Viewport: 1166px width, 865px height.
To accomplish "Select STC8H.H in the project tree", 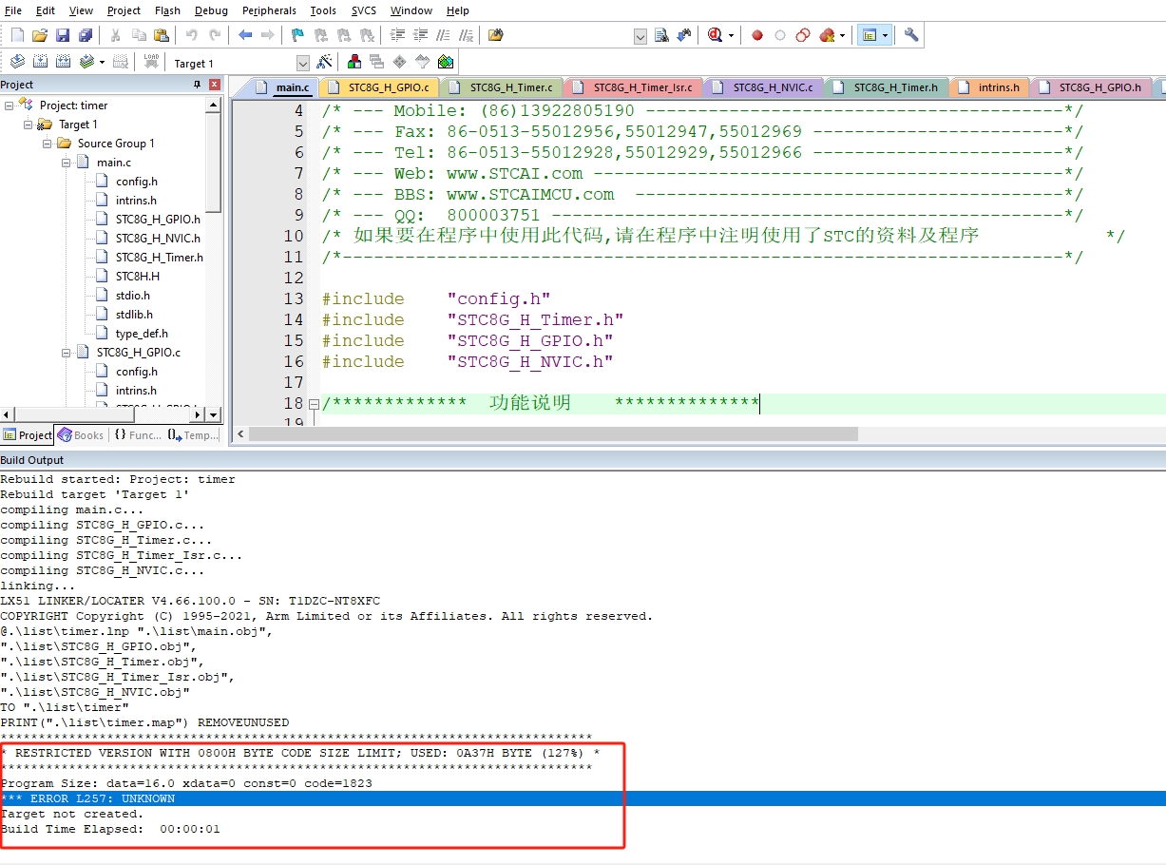I will tap(138, 277).
